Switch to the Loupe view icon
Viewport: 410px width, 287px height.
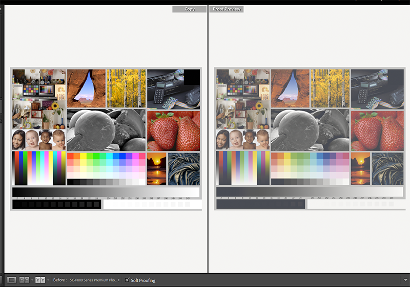12,280
